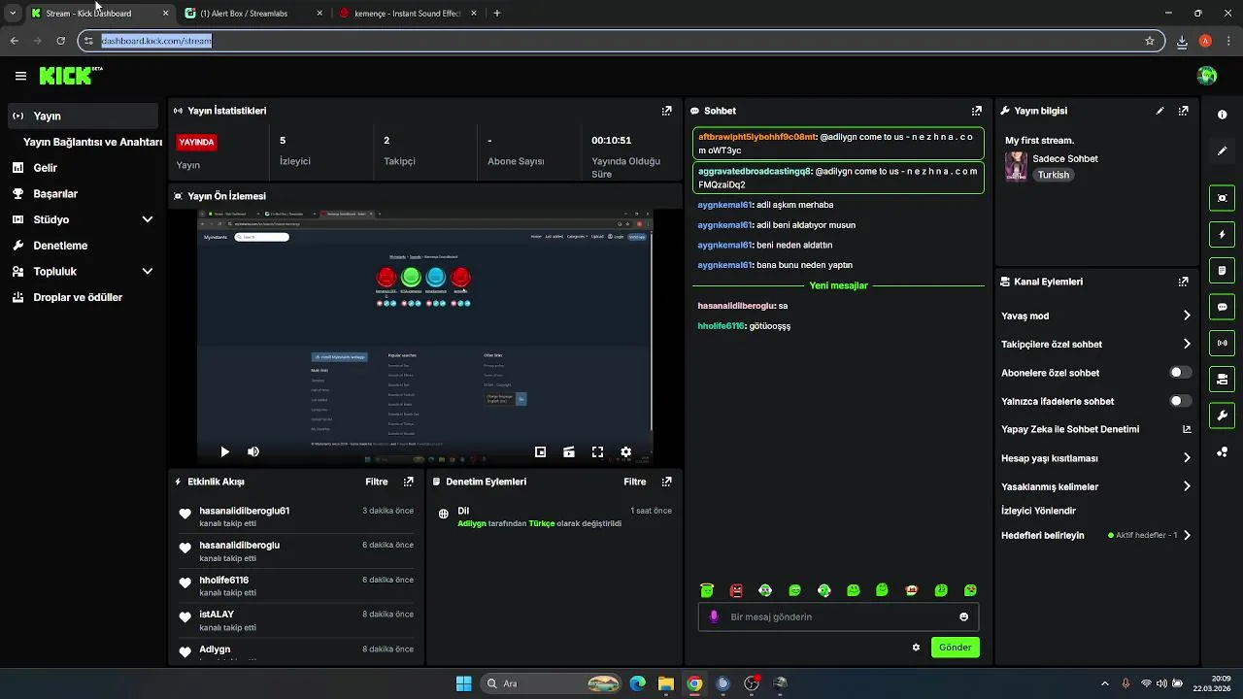Open the hamburger menu beside Kick logo
Image resolution: width=1243 pixels, height=699 pixels.
[20, 76]
